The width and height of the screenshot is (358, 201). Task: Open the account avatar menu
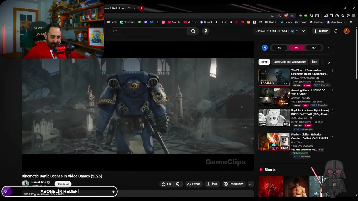(x=347, y=31)
